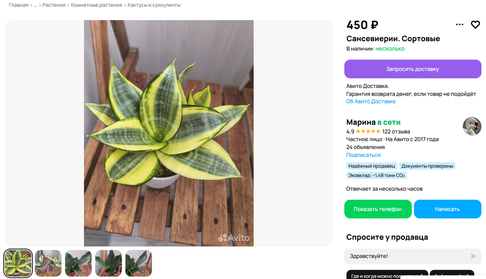The width and height of the screenshot is (486, 279).
Task: Click the five-star rating icons
Action: point(368,132)
